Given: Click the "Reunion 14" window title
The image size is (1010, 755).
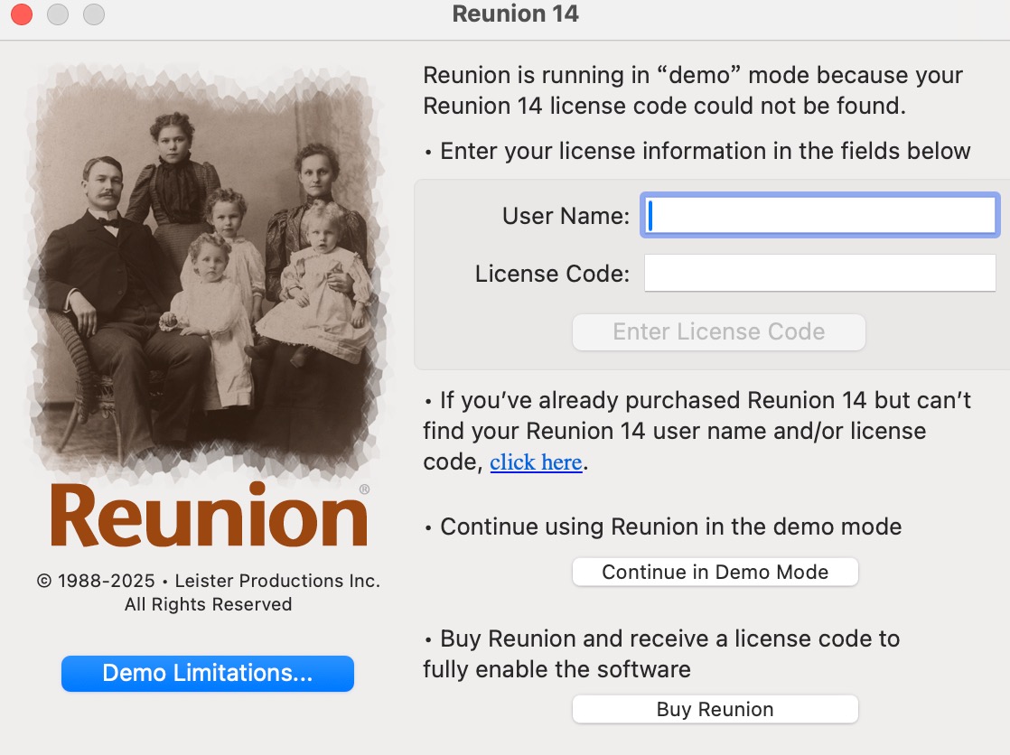Looking at the screenshot, I should 515,14.
